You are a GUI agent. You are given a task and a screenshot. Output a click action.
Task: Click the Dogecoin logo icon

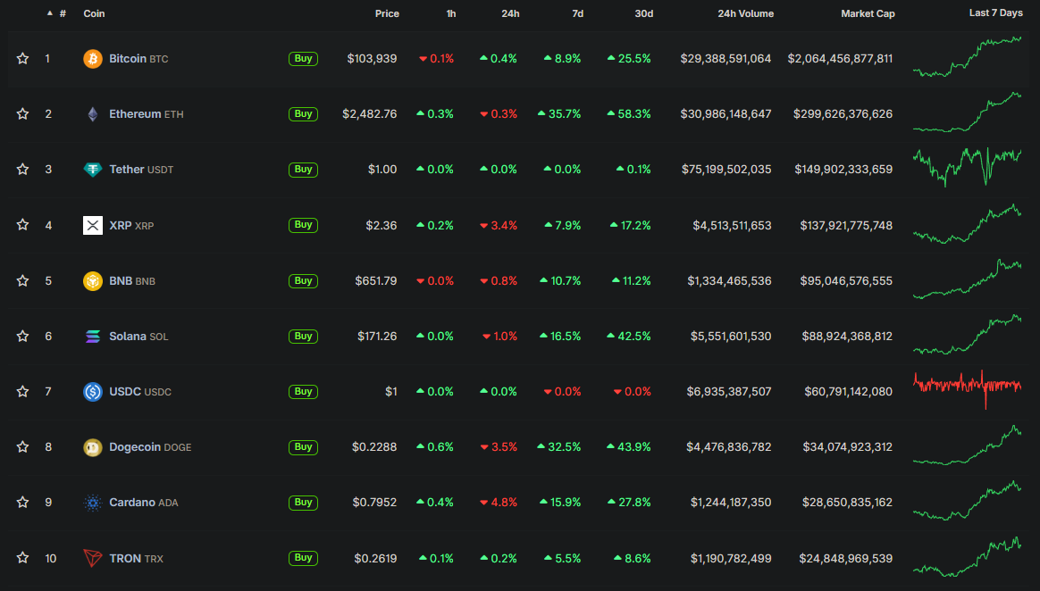pyautogui.click(x=93, y=447)
